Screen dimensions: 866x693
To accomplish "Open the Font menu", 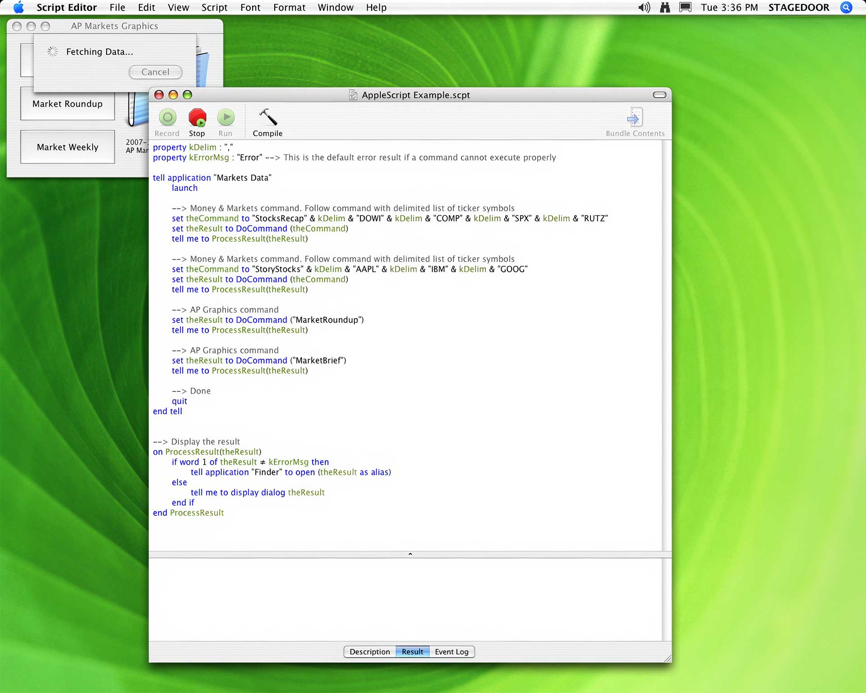I will click(x=250, y=7).
